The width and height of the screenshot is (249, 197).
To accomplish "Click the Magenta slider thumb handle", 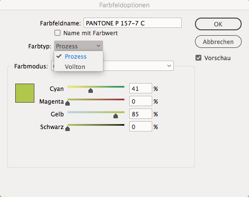I will pos(67,103).
